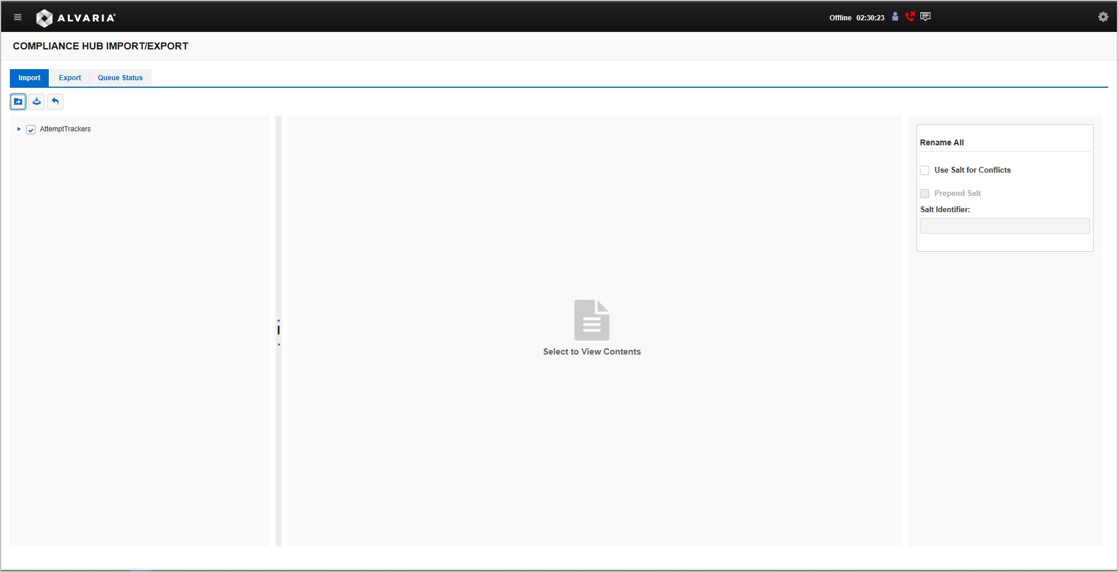Click the Salt Identifier input field

[1005, 226]
